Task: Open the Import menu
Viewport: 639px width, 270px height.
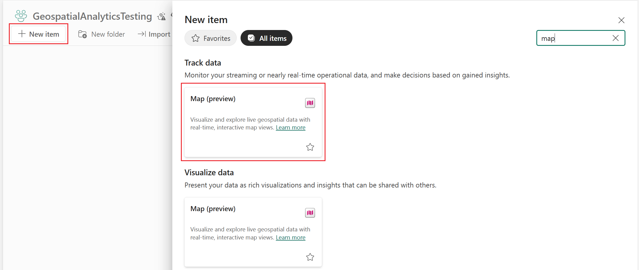Action: pos(154,34)
